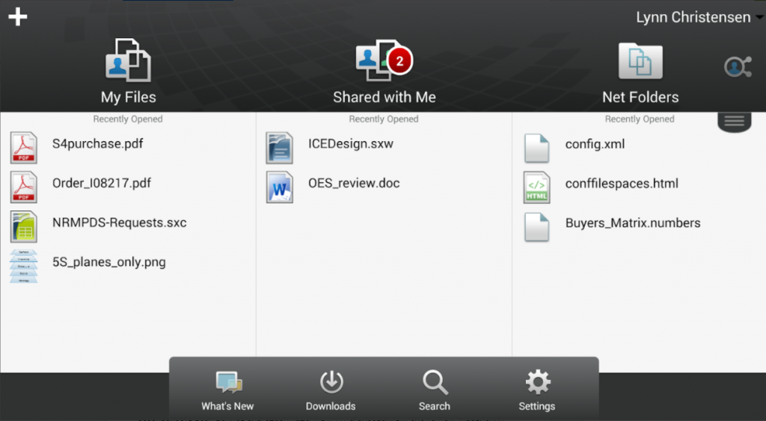Click Recently Opened under Shared with Me
The height and width of the screenshot is (421, 766).
point(384,119)
